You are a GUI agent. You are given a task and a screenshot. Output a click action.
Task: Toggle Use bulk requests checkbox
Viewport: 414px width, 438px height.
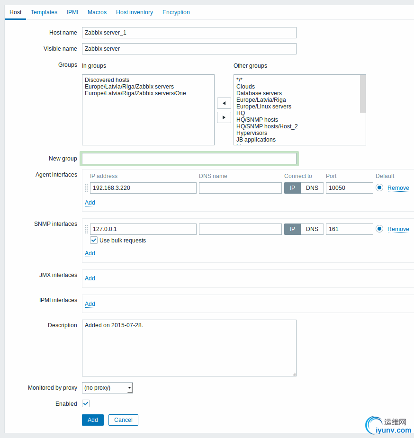click(x=94, y=240)
